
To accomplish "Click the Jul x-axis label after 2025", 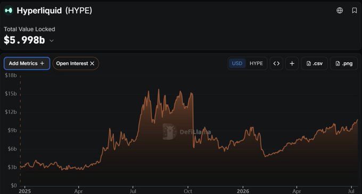I will pos(133,191).
